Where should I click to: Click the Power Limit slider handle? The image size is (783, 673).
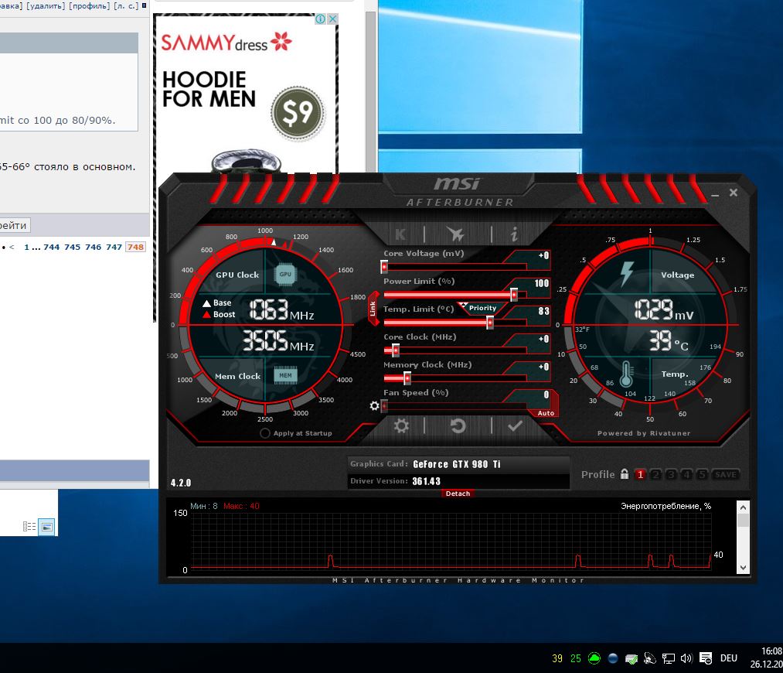tap(514, 295)
